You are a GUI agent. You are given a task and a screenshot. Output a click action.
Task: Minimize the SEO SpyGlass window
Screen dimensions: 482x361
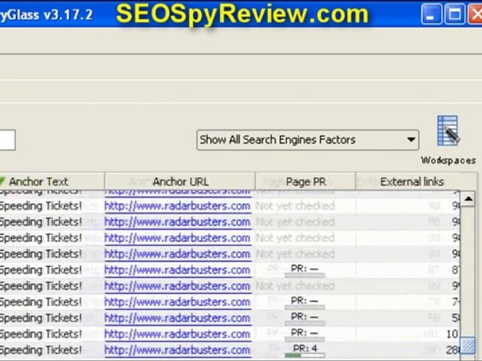coord(431,14)
